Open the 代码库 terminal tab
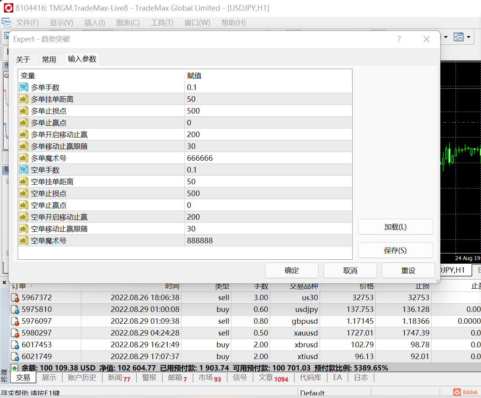 (311, 378)
